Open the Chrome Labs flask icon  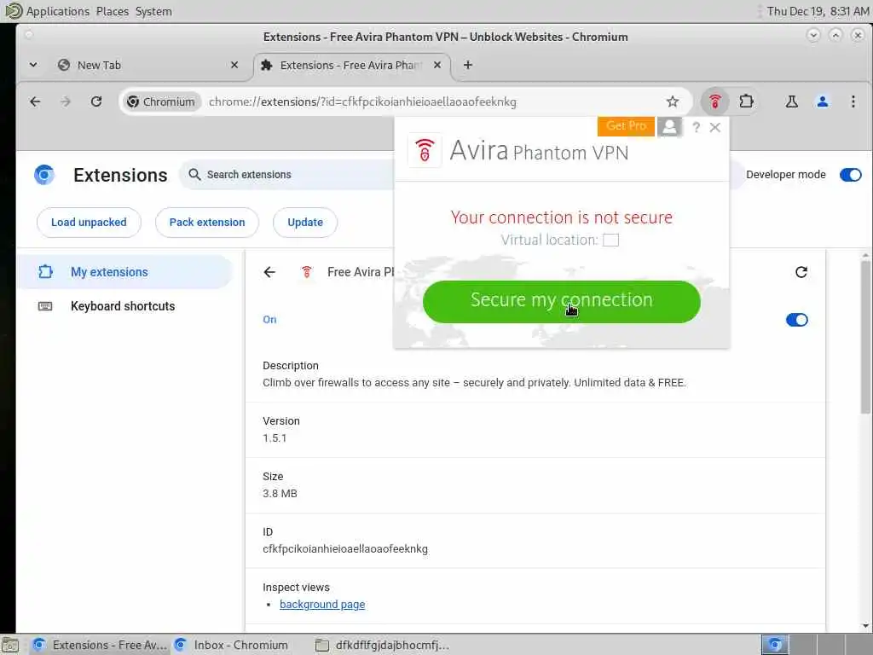[792, 101]
